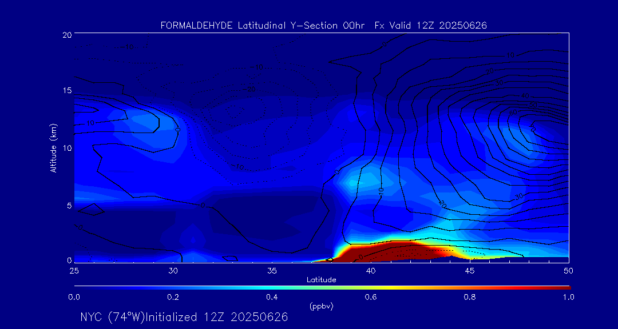Viewport: 618px width, 329px height.
Task: Click the "-20" dotted contour label
Action: coord(249,89)
